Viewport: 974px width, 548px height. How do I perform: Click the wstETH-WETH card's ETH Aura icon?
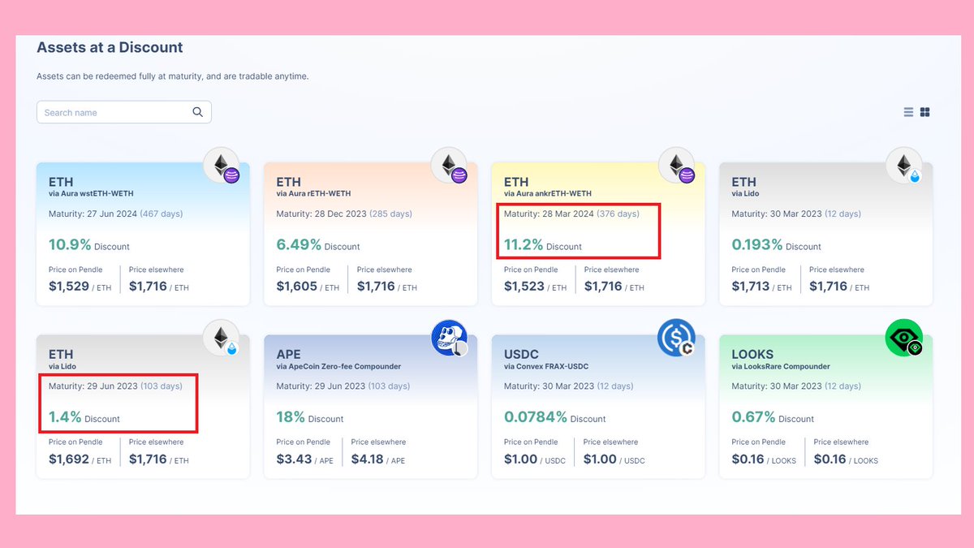click(222, 166)
